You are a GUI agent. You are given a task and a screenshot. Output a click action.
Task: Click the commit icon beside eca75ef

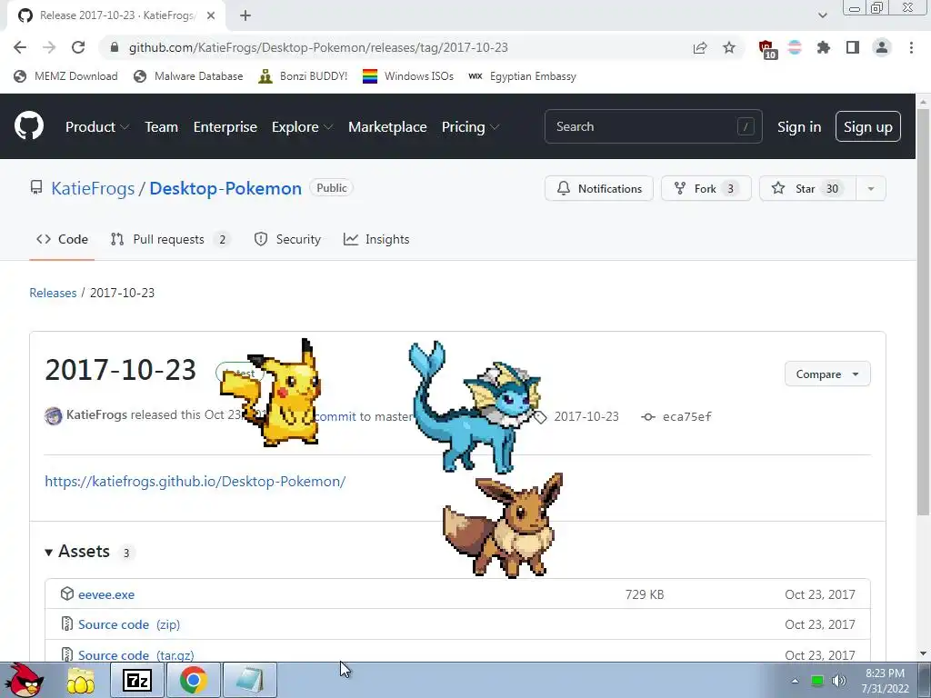[x=648, y=416]
